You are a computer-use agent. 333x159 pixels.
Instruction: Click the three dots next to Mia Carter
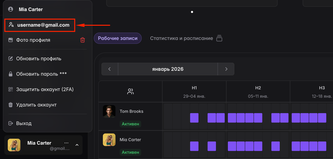[66, 143]
